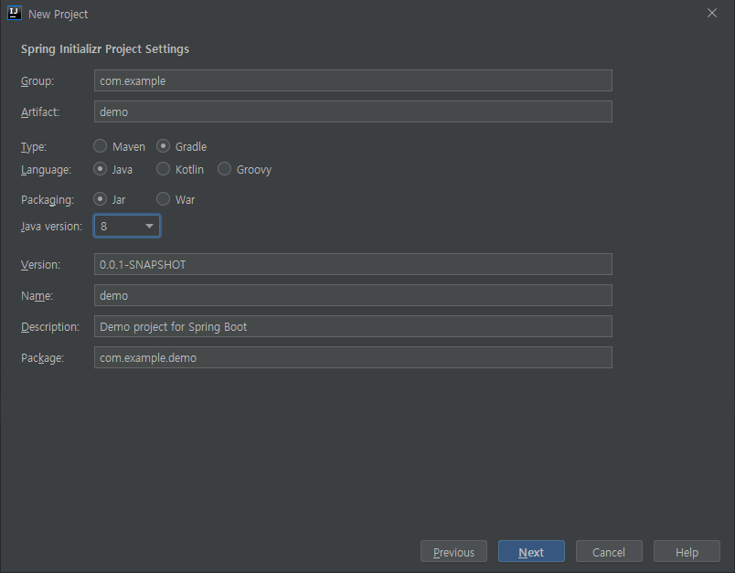Screen dimensions: 735x573
Task: Cancel the project wizard
Action: pos(609,552)
